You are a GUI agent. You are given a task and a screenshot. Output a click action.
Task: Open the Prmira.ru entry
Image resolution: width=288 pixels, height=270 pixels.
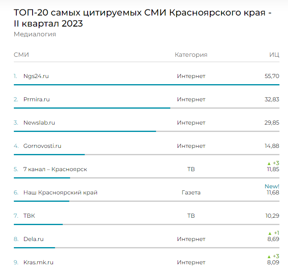click(x=37, y=99)
